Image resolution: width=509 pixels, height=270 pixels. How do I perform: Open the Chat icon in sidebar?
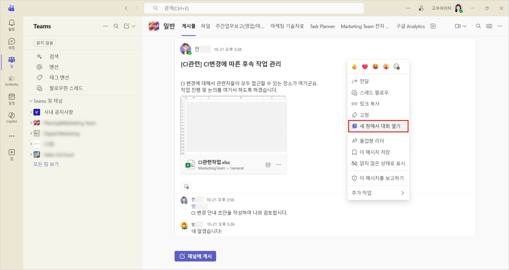click(x=12, y=43)
